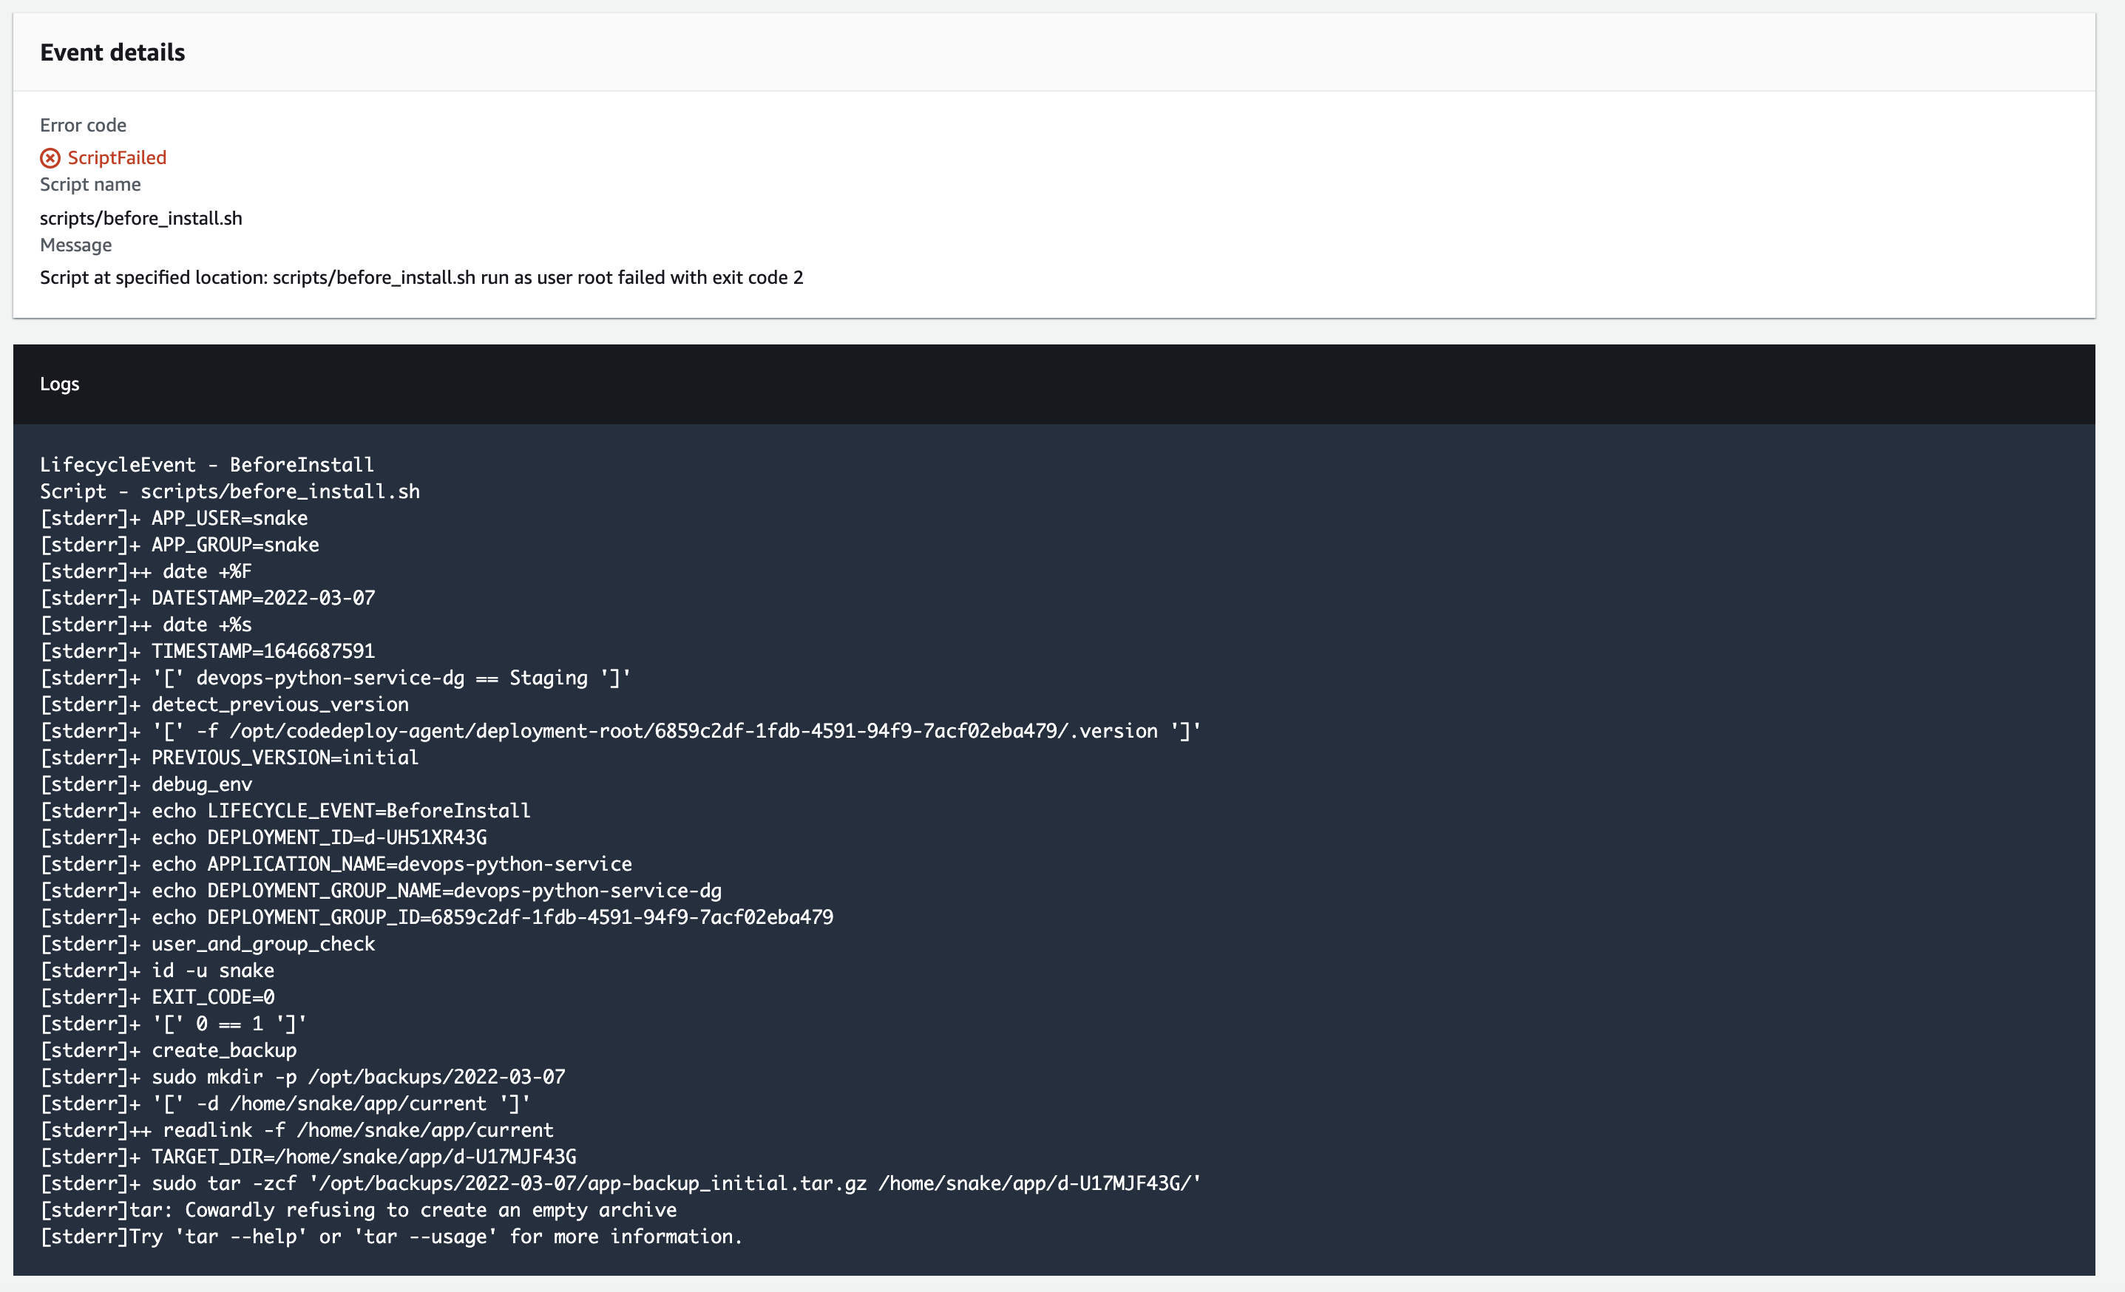Click the sudo mkdir -p /opt/backups log line
Screen dimensions: 2125x1292
click(302, 1076)
